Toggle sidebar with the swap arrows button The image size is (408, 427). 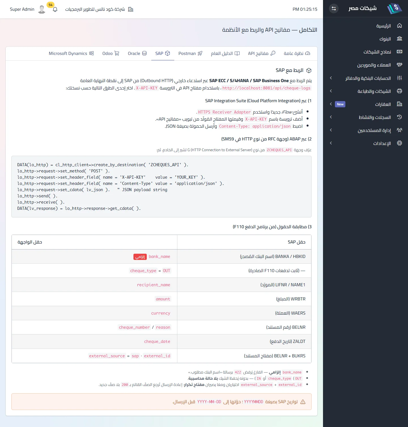pos(334,8)
